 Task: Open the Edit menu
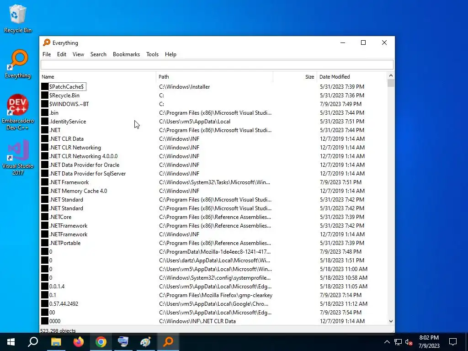tap(62, 54)
